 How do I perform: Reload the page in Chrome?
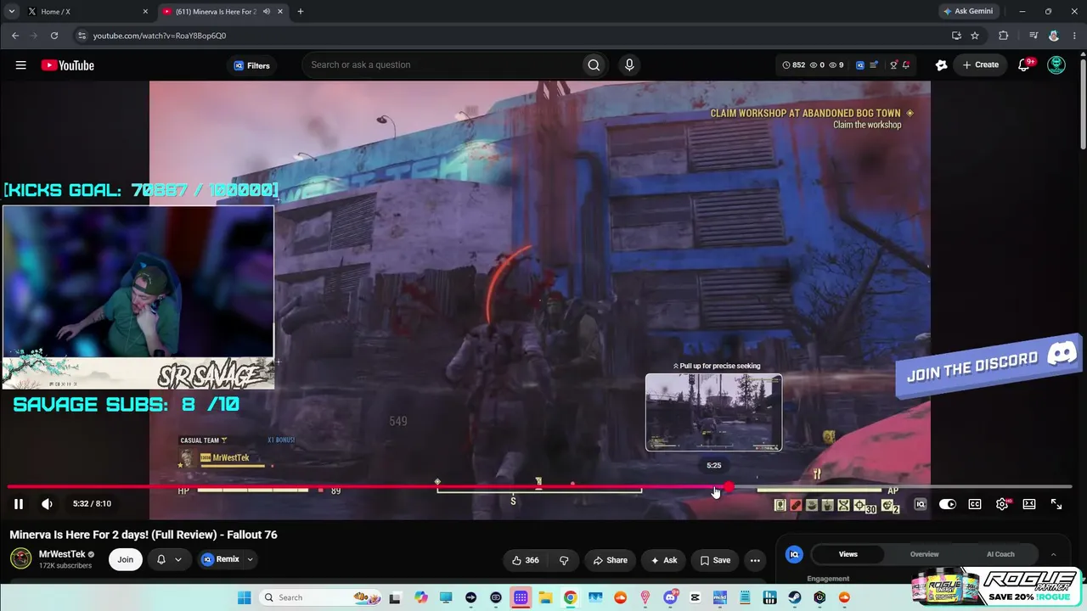pyautogui.click(x=54, y=36)
